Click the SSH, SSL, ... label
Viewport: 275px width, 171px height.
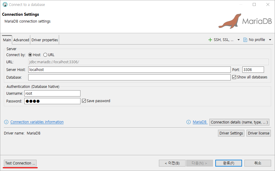pyautogui.click(x=224, y=40)
